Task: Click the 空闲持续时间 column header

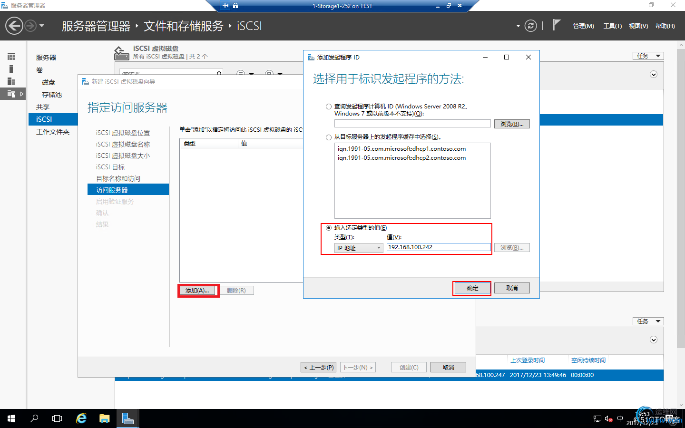Action: (588, 360)
